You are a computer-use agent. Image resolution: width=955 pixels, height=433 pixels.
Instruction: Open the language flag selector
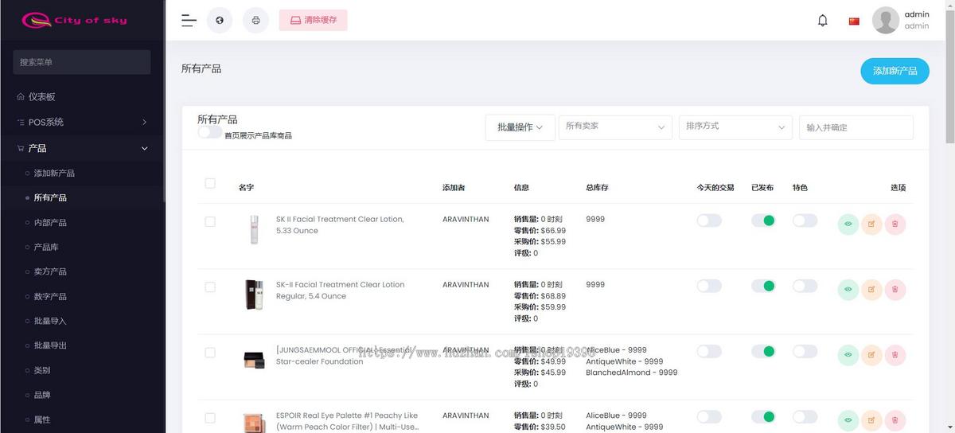854,21
